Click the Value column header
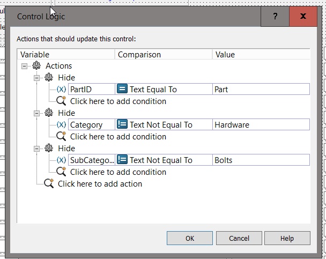 [x=261, y=55]
